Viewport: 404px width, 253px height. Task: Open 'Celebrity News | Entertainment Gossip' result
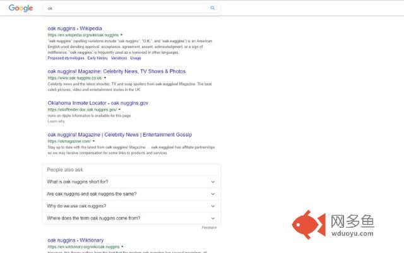(120, 135)
